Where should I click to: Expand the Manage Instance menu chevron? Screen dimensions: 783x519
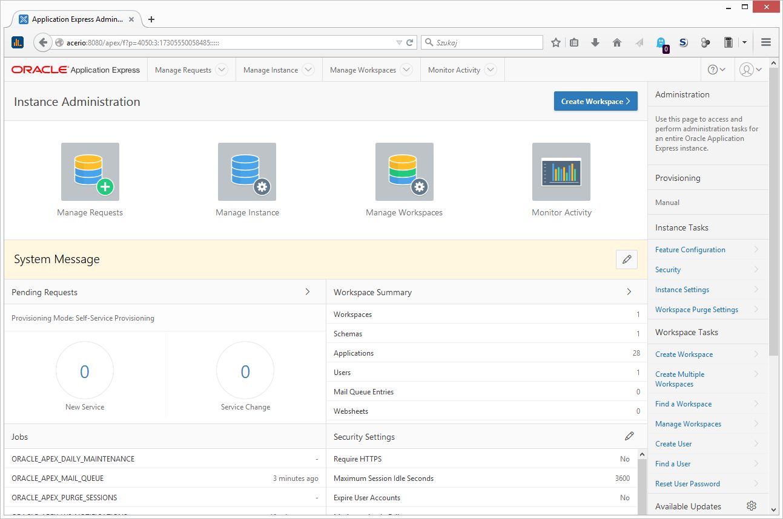pos(308,70)
